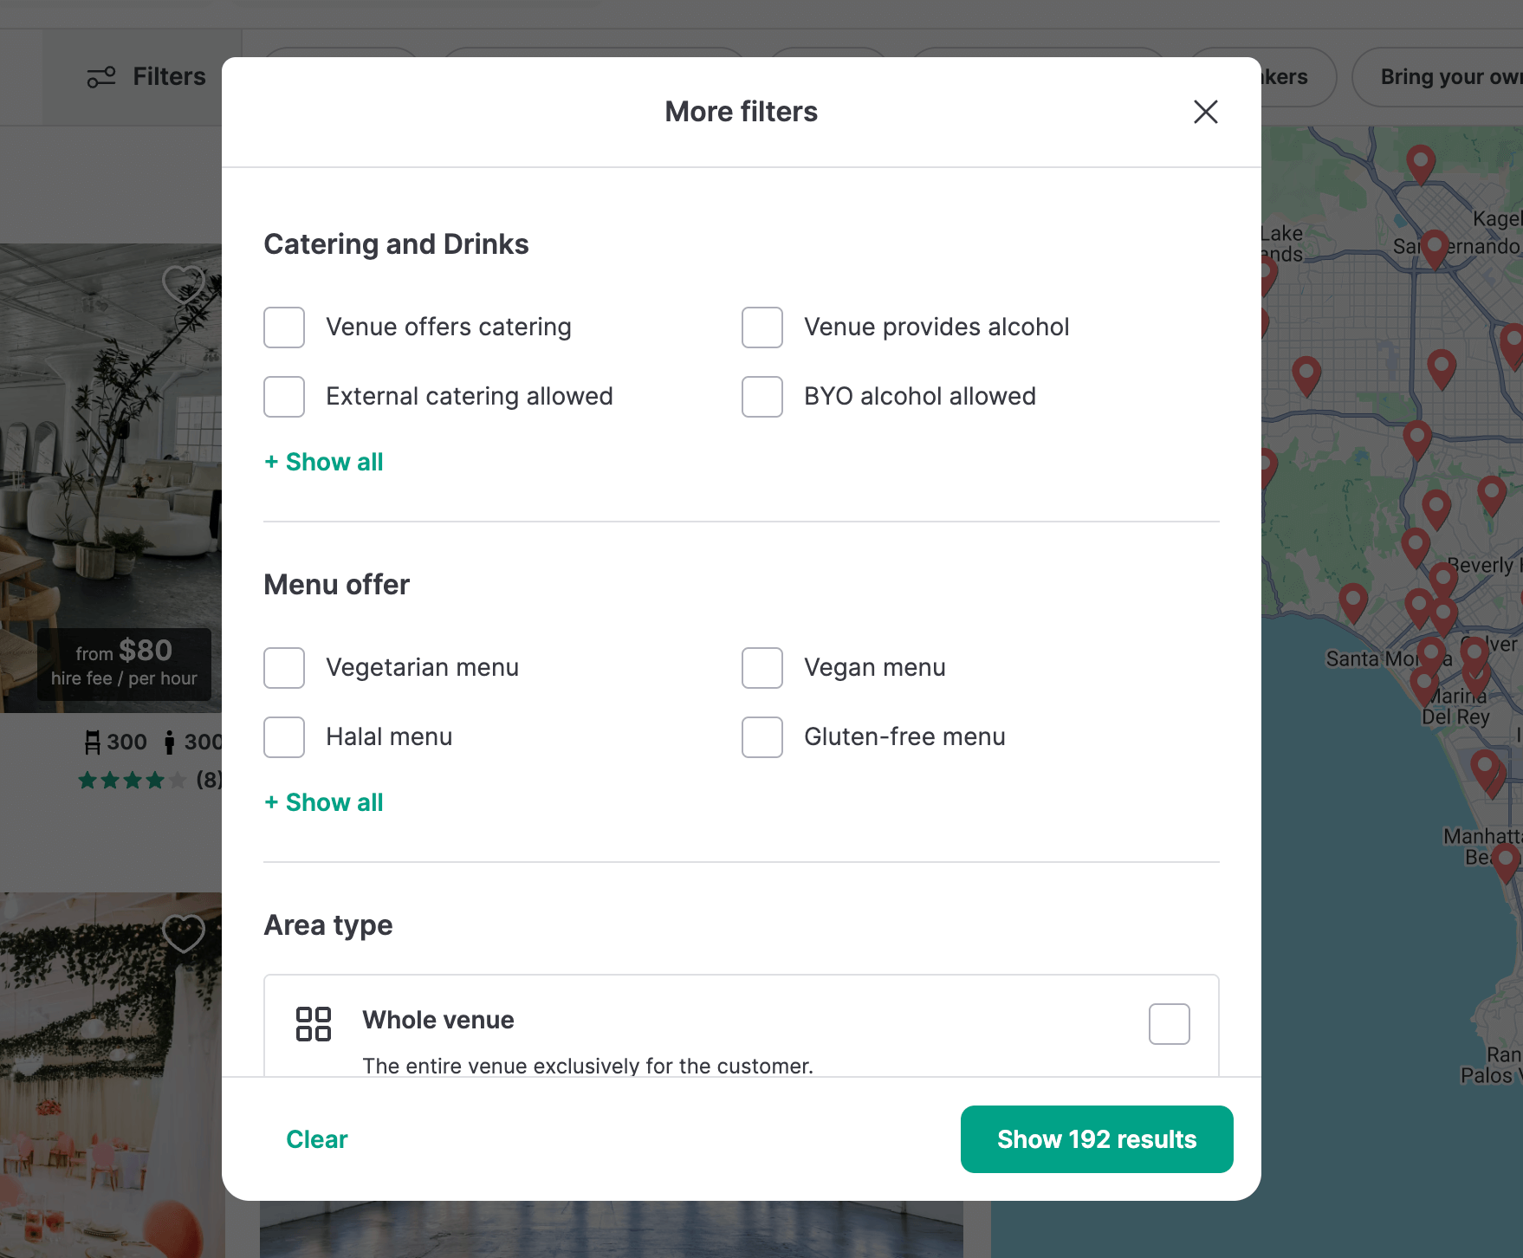Enable Venue offers catering checkbox
This screenshot has width=1523, height=1258.
click(284, 327)
